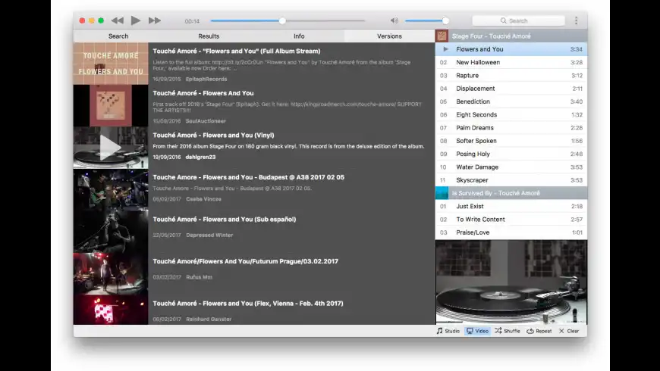Click the Stage Four album cover icon
Viewport: 660px width, 371px height.
(x=442, y=36)
